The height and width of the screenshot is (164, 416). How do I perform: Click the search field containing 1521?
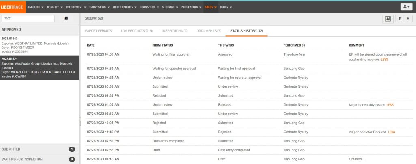(28, 18)
